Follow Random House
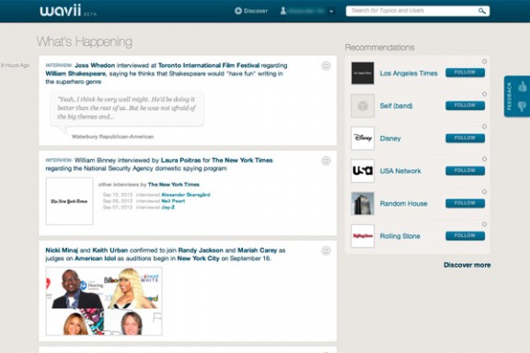The height and width of the screenshot is (353, 530). click(x=465, y=203)
